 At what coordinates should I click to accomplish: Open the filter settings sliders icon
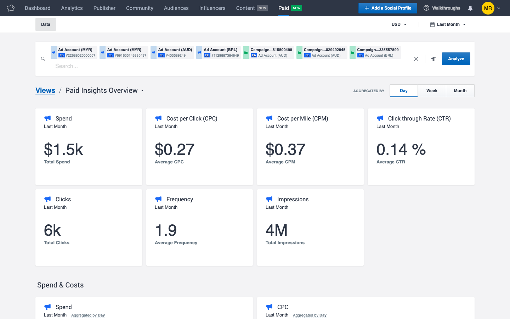(x=433, y=59)
